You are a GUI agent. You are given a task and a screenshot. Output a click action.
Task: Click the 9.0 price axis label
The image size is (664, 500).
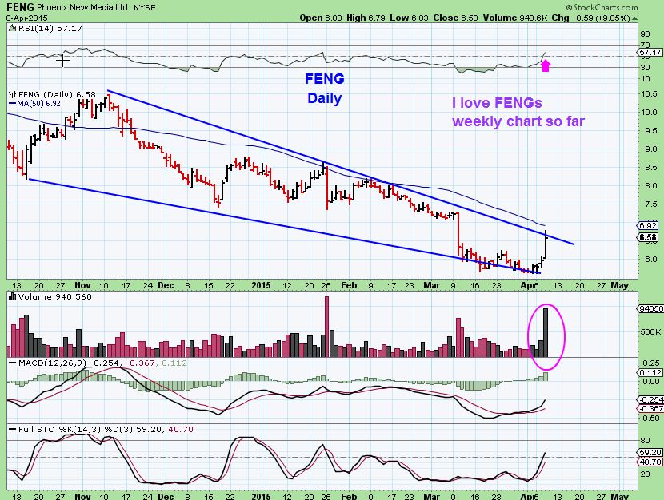651,149
